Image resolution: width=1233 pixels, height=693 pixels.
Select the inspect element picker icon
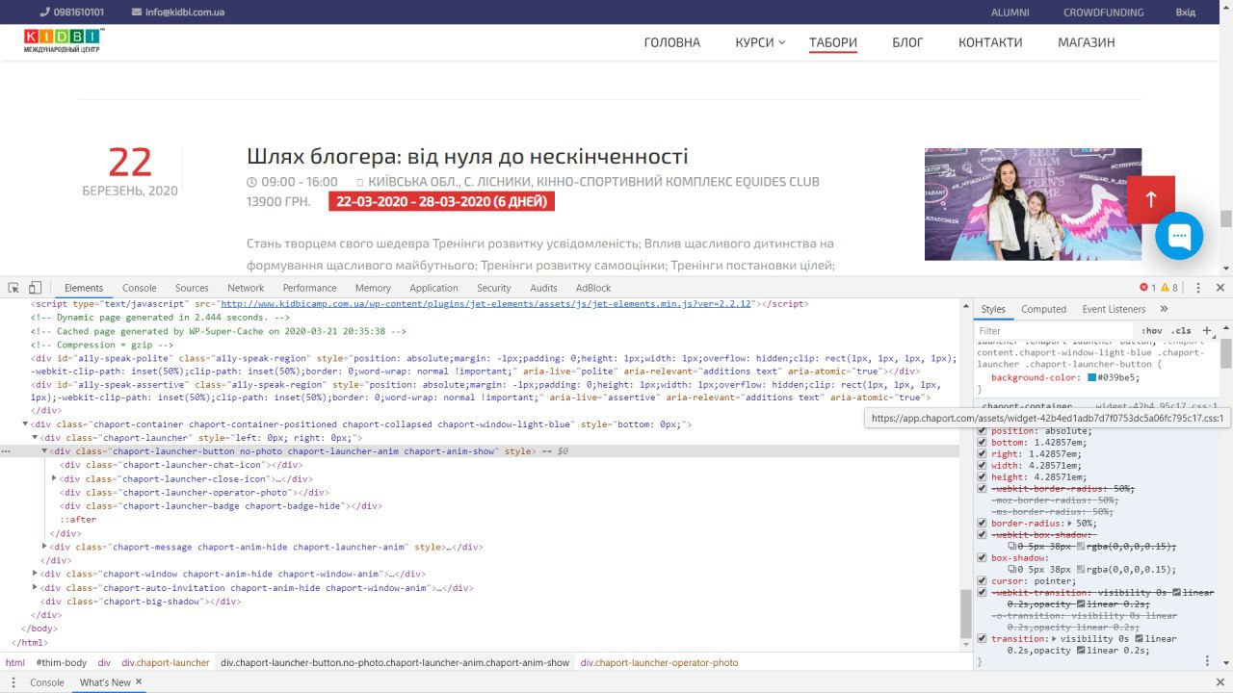coord(13,288)
